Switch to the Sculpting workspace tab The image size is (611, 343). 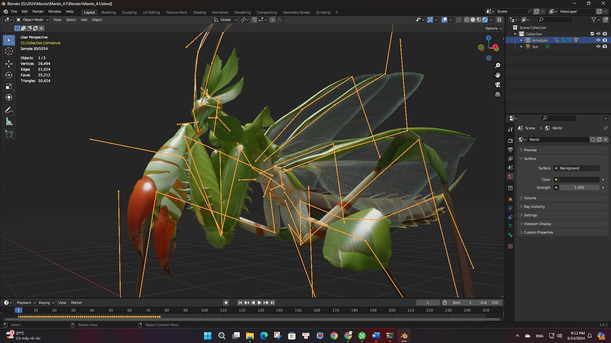click(x=129, y=12)
